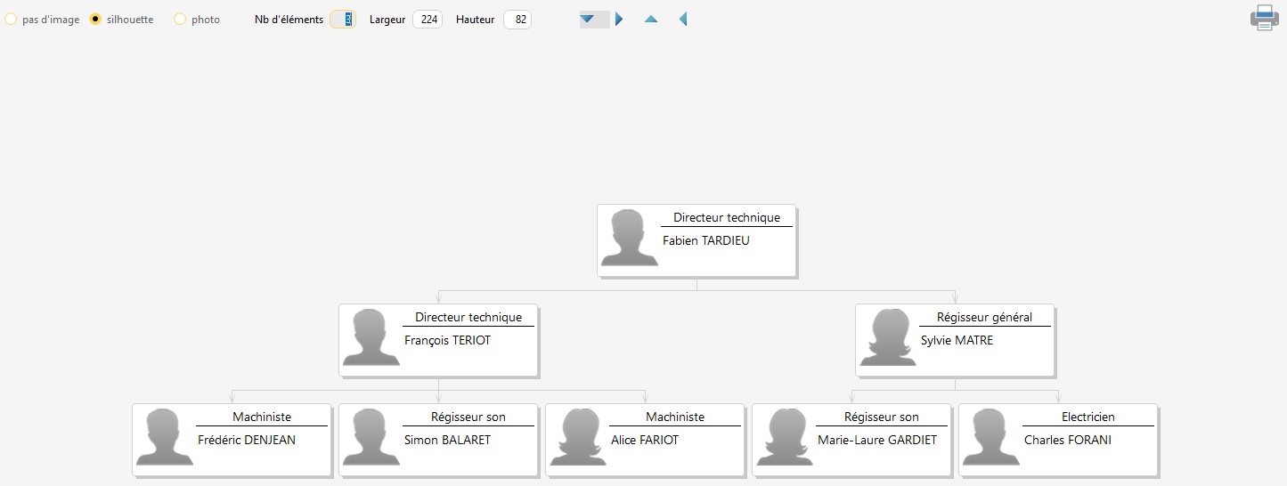Click the Largeur input field
The image size is (1287, 486).
click(x=428, y=19)
